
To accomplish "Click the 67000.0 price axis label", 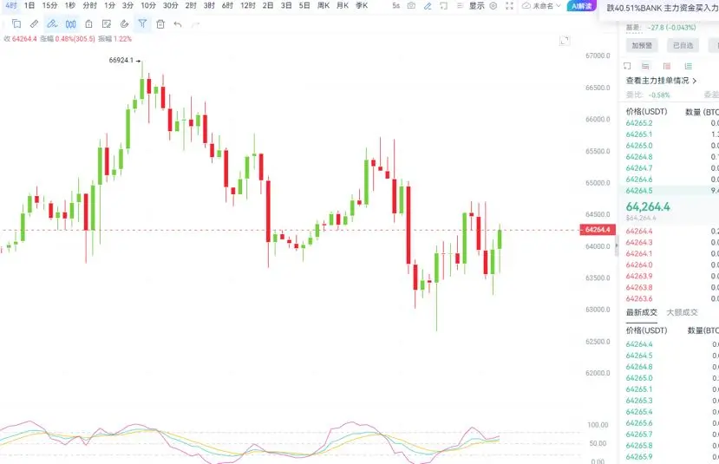I will (x=598, y=56).
